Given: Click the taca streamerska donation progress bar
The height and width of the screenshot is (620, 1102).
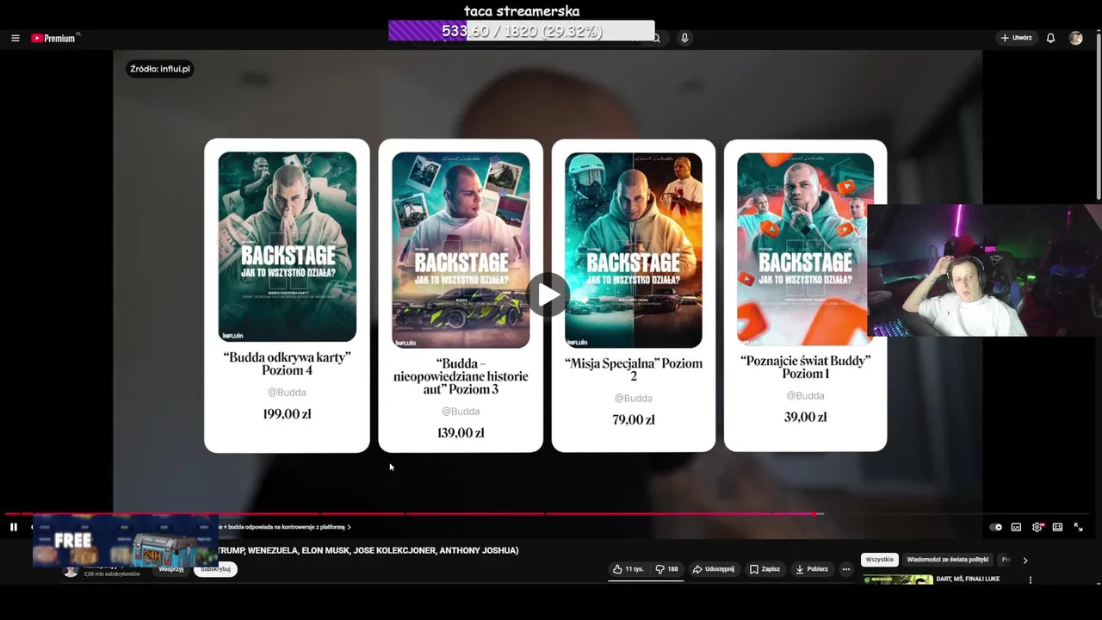Looking at the screenshot, I should tap(522, 31).
